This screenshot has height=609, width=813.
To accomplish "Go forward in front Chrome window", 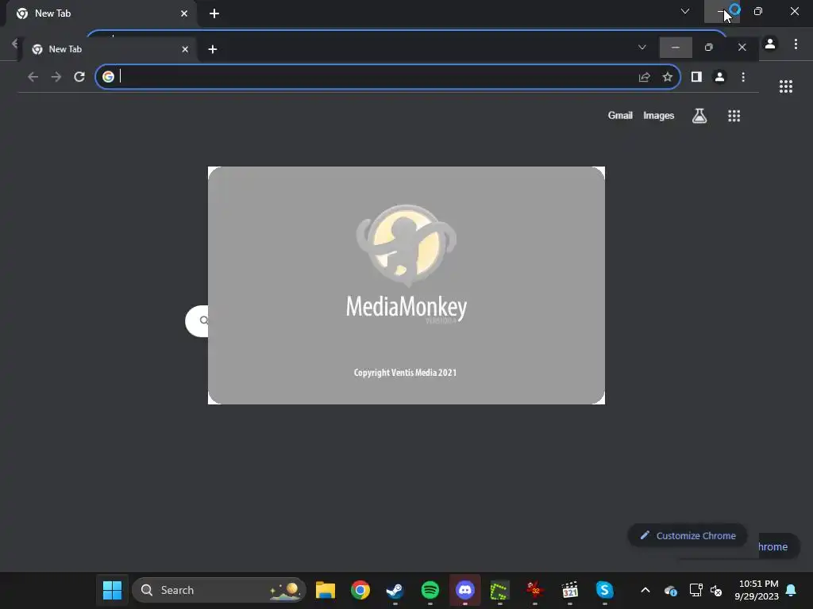I will tap(56, 77).
